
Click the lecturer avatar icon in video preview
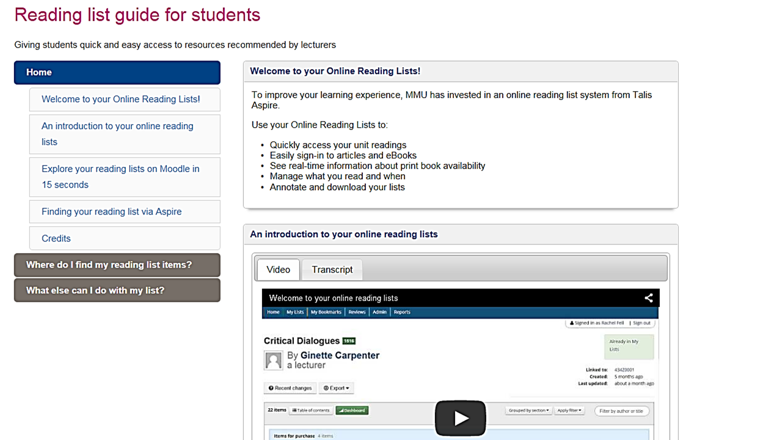273,360
